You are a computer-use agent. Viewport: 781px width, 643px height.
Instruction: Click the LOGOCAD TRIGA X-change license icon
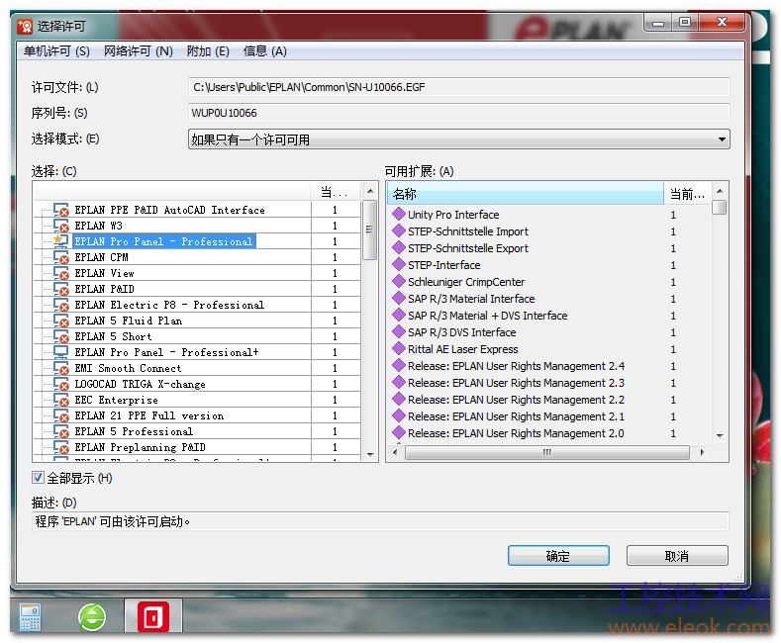(x=61, y=384)
